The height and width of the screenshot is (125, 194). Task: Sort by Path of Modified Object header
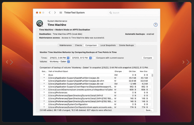pos(81,72)
